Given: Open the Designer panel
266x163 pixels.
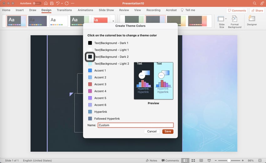Looking at the screenshot, I should 252,21.
